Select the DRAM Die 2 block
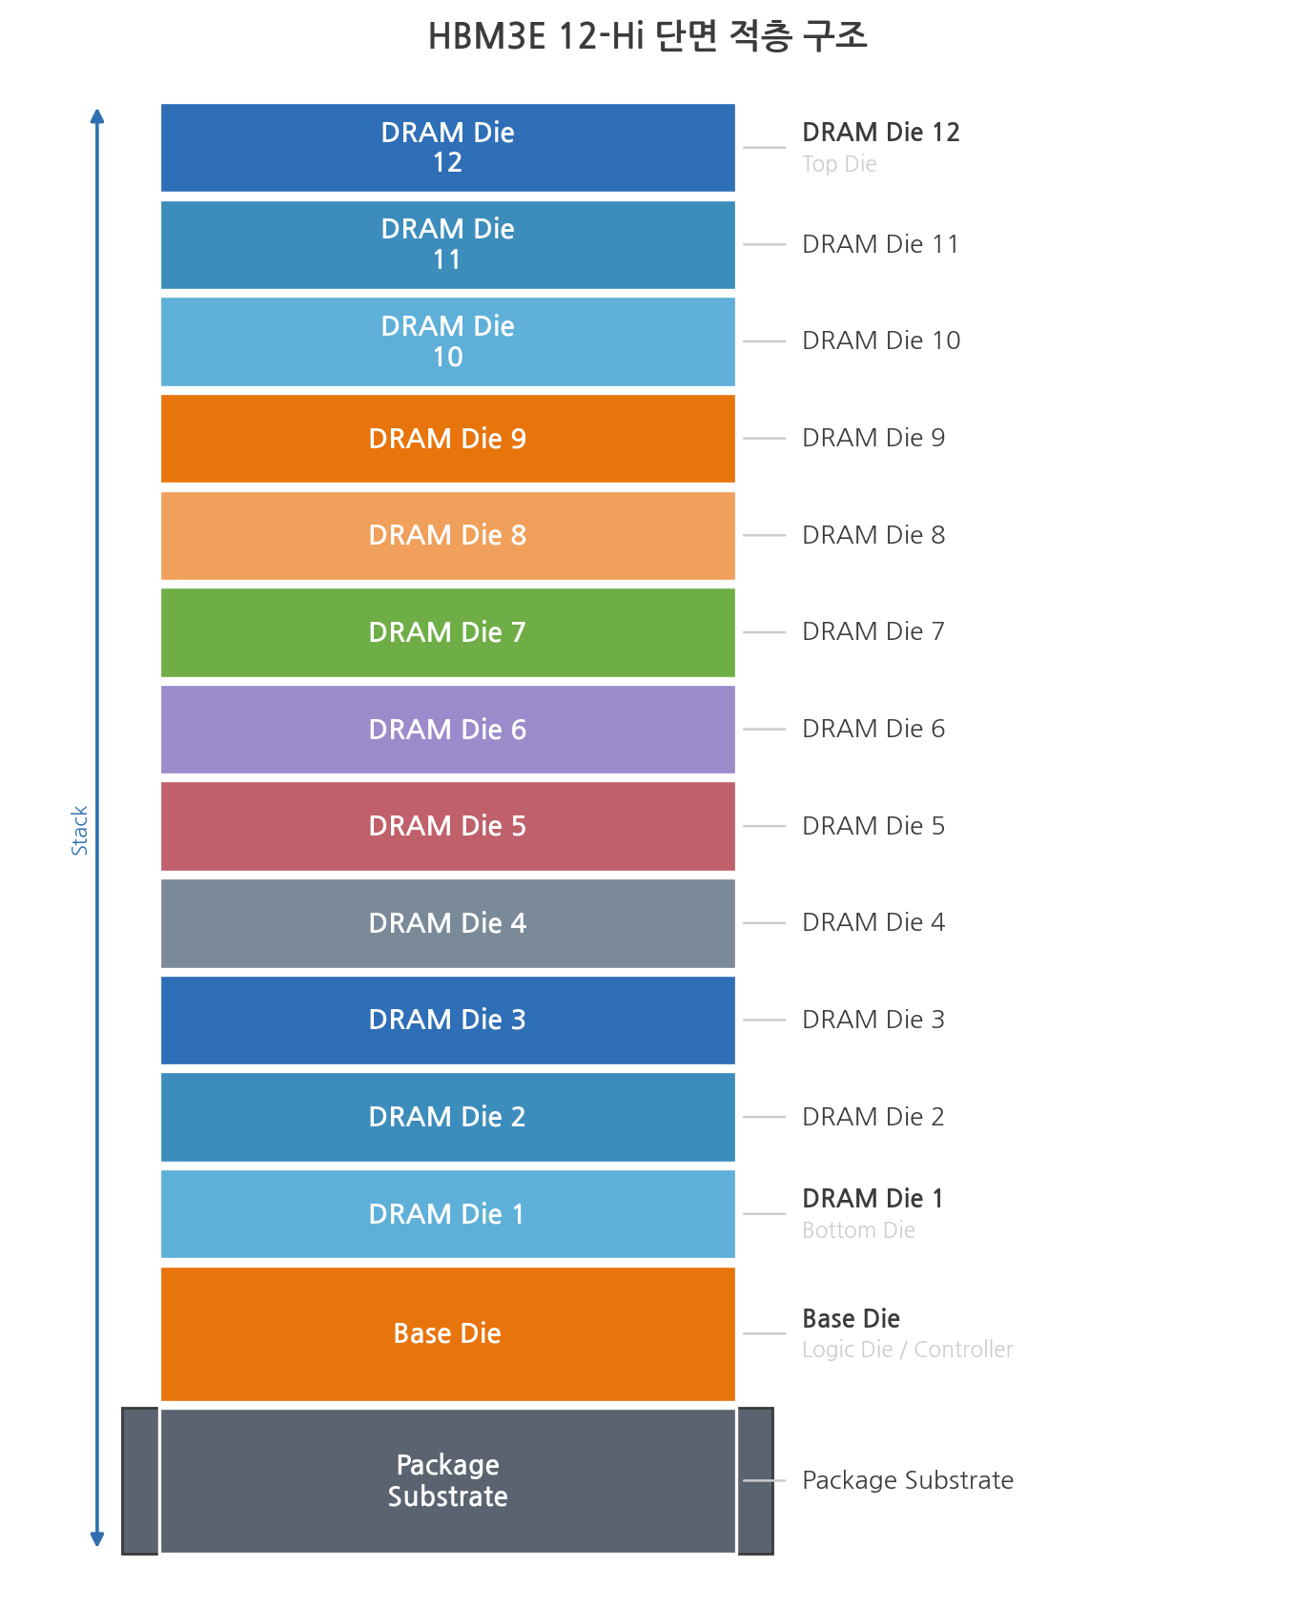 (x=447, y=1117)
